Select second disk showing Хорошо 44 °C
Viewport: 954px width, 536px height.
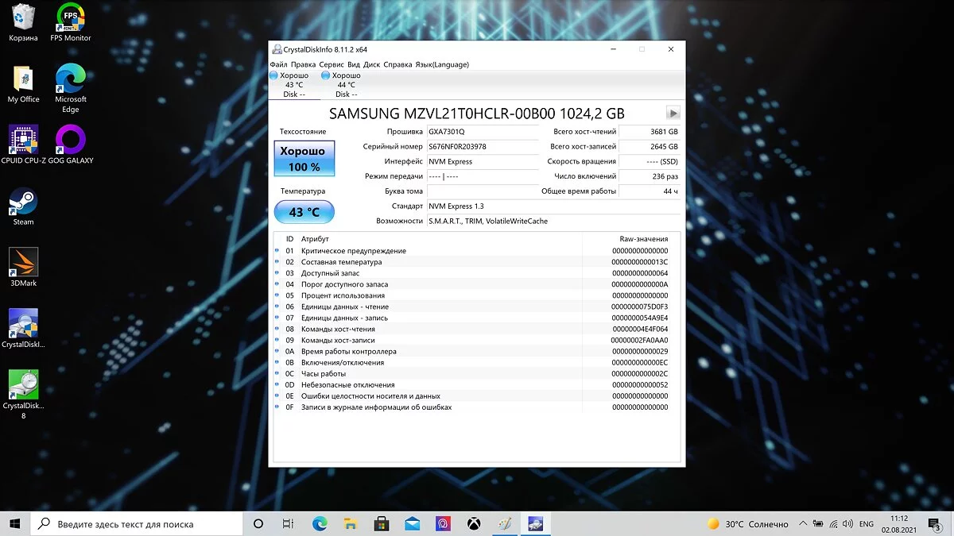point(343,84)
